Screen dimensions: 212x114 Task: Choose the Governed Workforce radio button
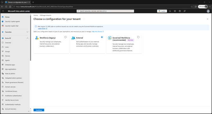(138, 37)
